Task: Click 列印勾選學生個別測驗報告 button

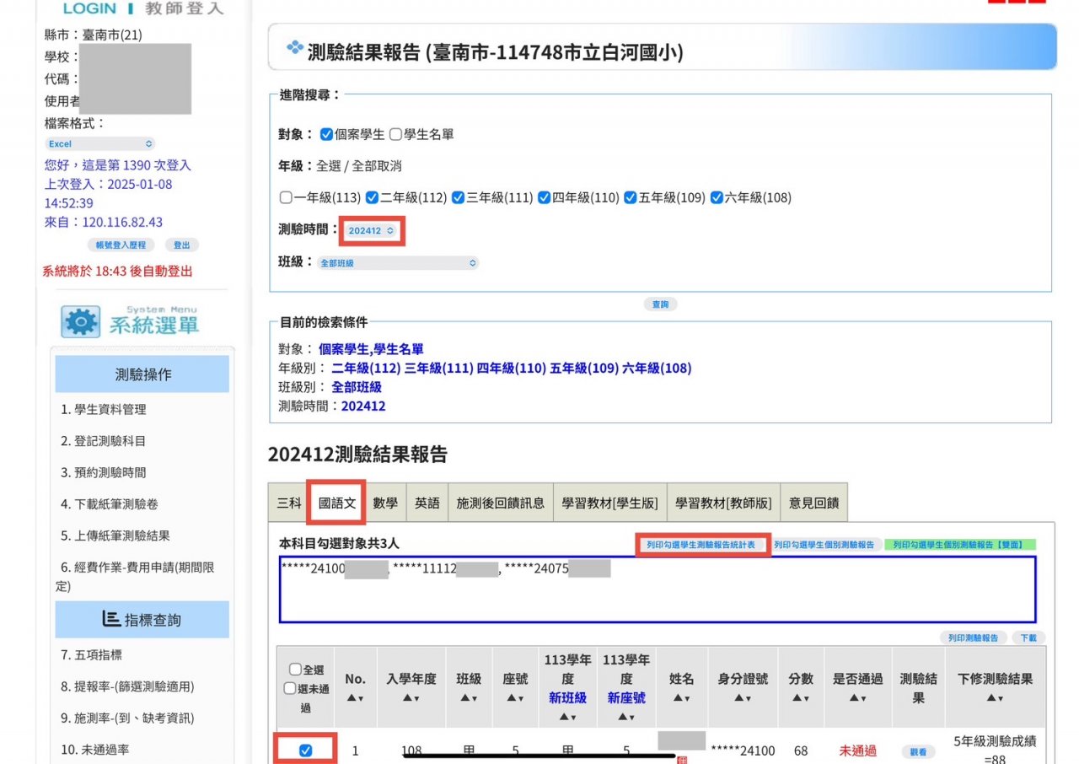Action: (x=824, y=546)
